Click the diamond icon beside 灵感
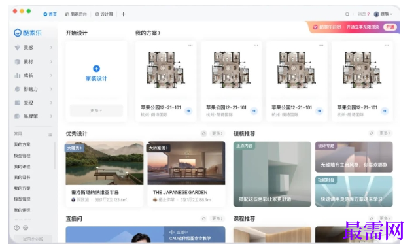This screenshot has width=416, height=251. [x=17, y=48]
